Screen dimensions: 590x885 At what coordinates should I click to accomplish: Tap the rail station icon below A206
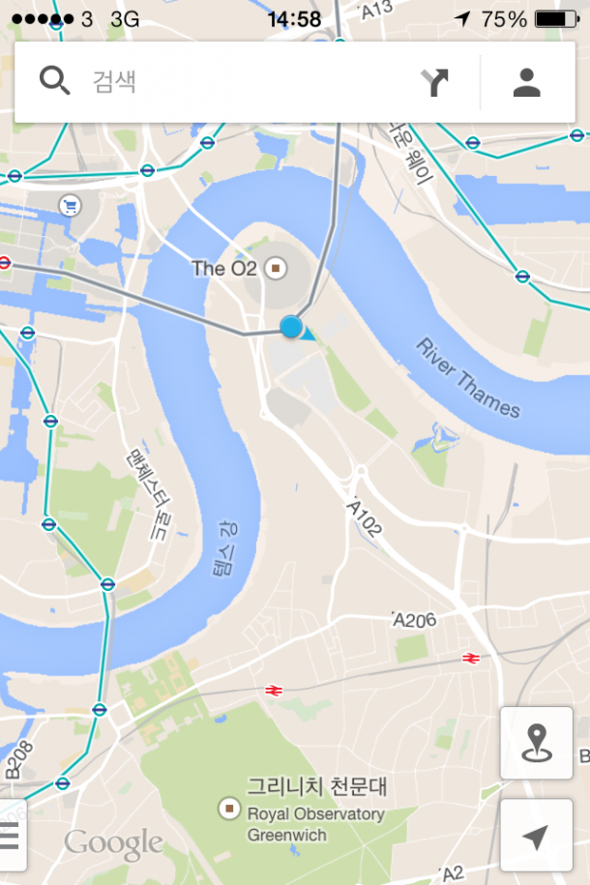471,658
